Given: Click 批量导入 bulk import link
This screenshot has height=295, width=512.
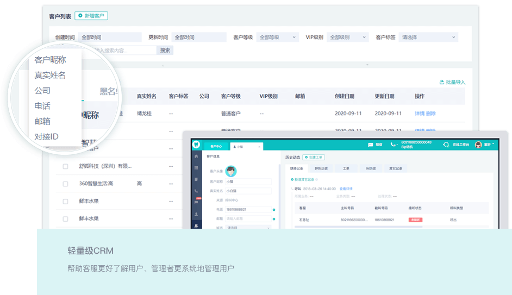Looking at the screenshot, I should click(x=452, y=83).
